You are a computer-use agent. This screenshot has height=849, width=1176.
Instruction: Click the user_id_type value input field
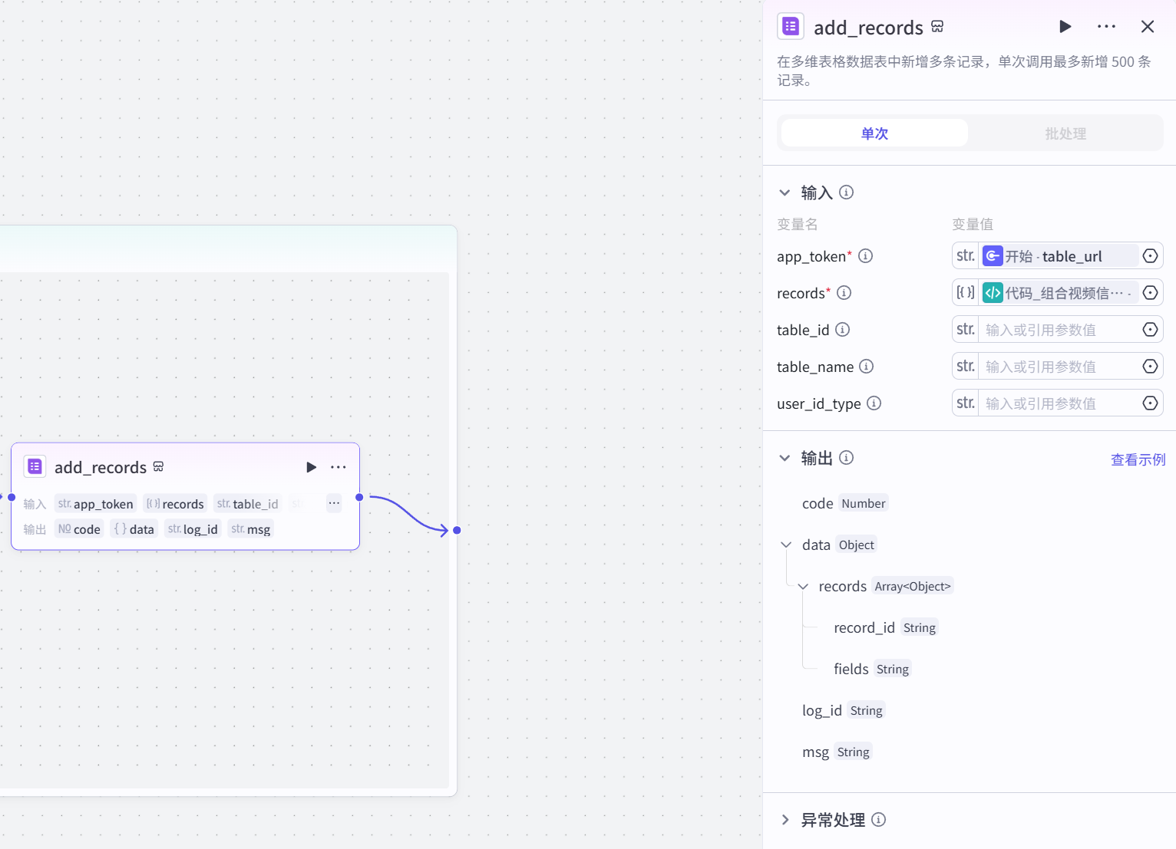coord(1059,403)
